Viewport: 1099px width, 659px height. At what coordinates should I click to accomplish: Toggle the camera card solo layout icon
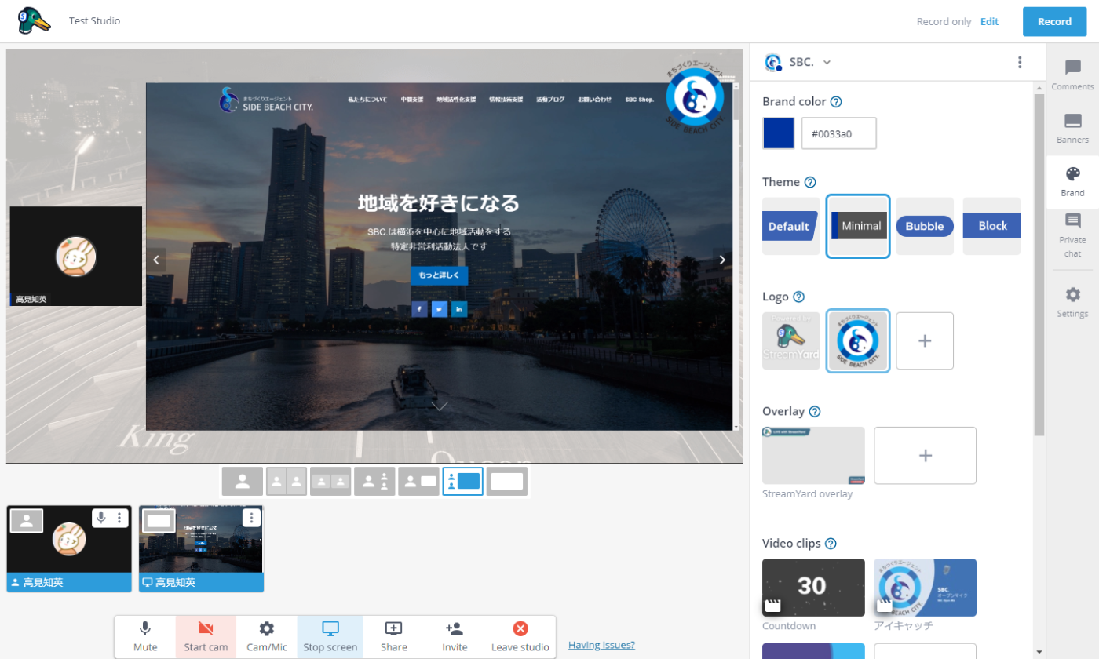27,521
